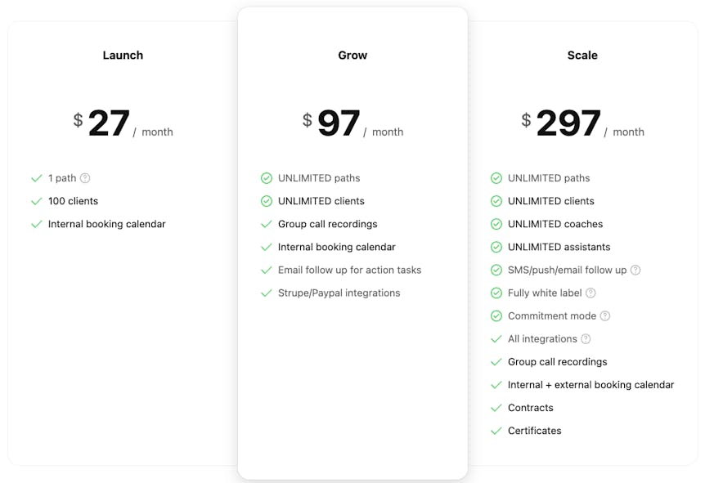Viewport: 705px width, 483px height.
Task: Click circled check beside Grow UNLIMITED paths
Action: pyautogui.click(x=266, y=178)
